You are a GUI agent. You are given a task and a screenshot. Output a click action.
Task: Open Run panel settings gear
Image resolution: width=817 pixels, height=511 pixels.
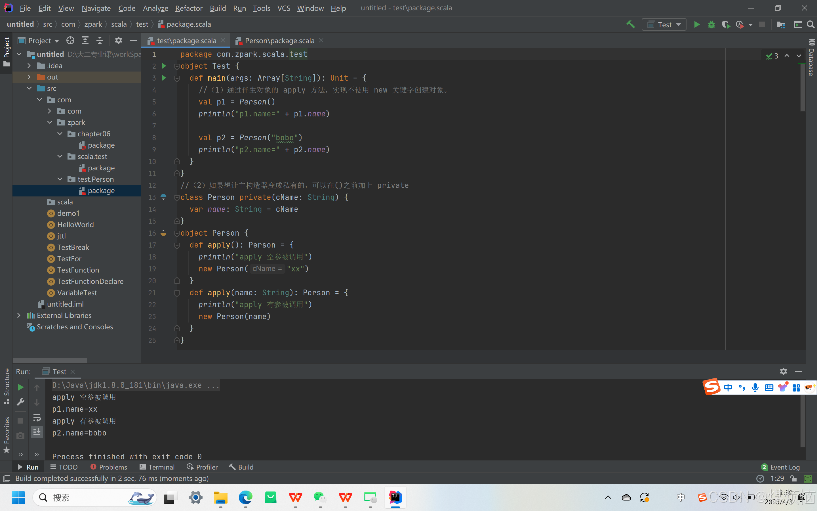pyautogui.click(x=783, y=371)
